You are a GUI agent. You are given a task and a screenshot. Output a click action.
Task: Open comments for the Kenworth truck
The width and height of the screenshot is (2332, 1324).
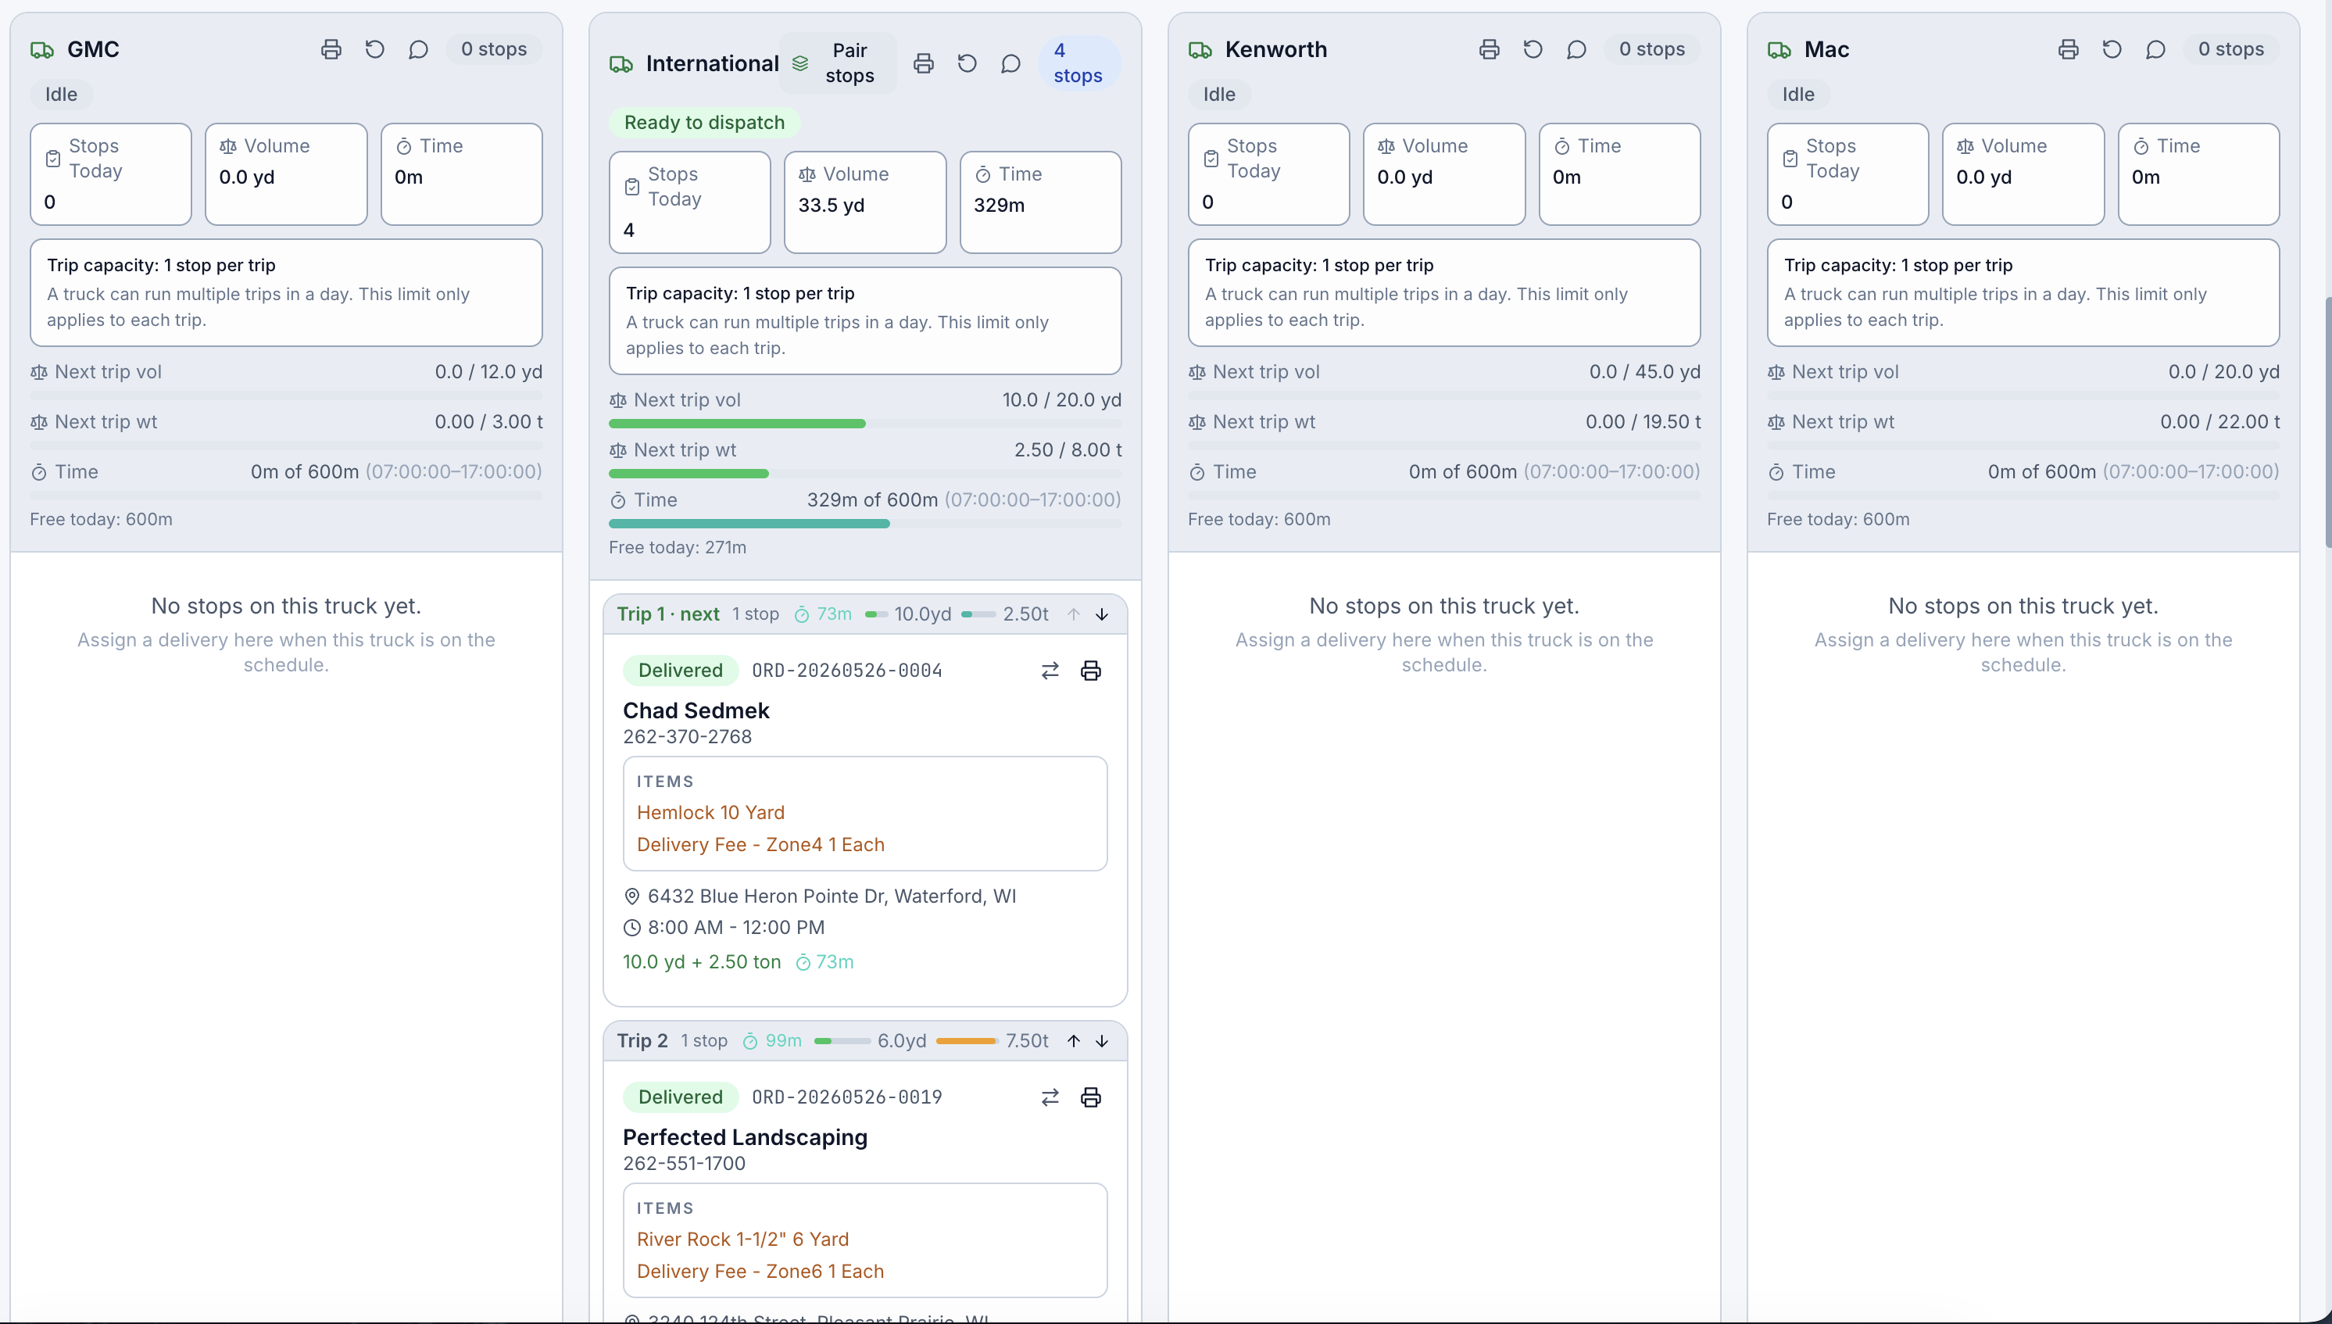tap(1576, 49)
